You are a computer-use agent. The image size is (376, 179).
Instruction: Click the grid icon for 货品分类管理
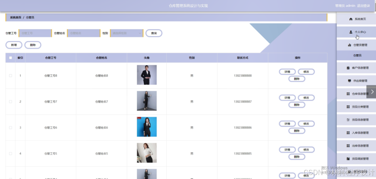click(348, 107)
